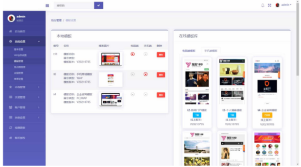The image size is (301, 167).
Task: Open the admin user dropdown at top right
Action: click(284, 5)
